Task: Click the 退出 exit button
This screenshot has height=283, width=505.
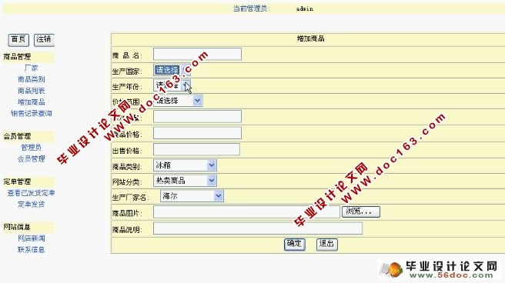Action: 327,244
